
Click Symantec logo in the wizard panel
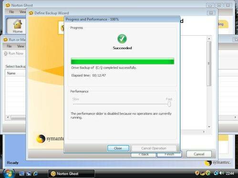click(50, 138)
